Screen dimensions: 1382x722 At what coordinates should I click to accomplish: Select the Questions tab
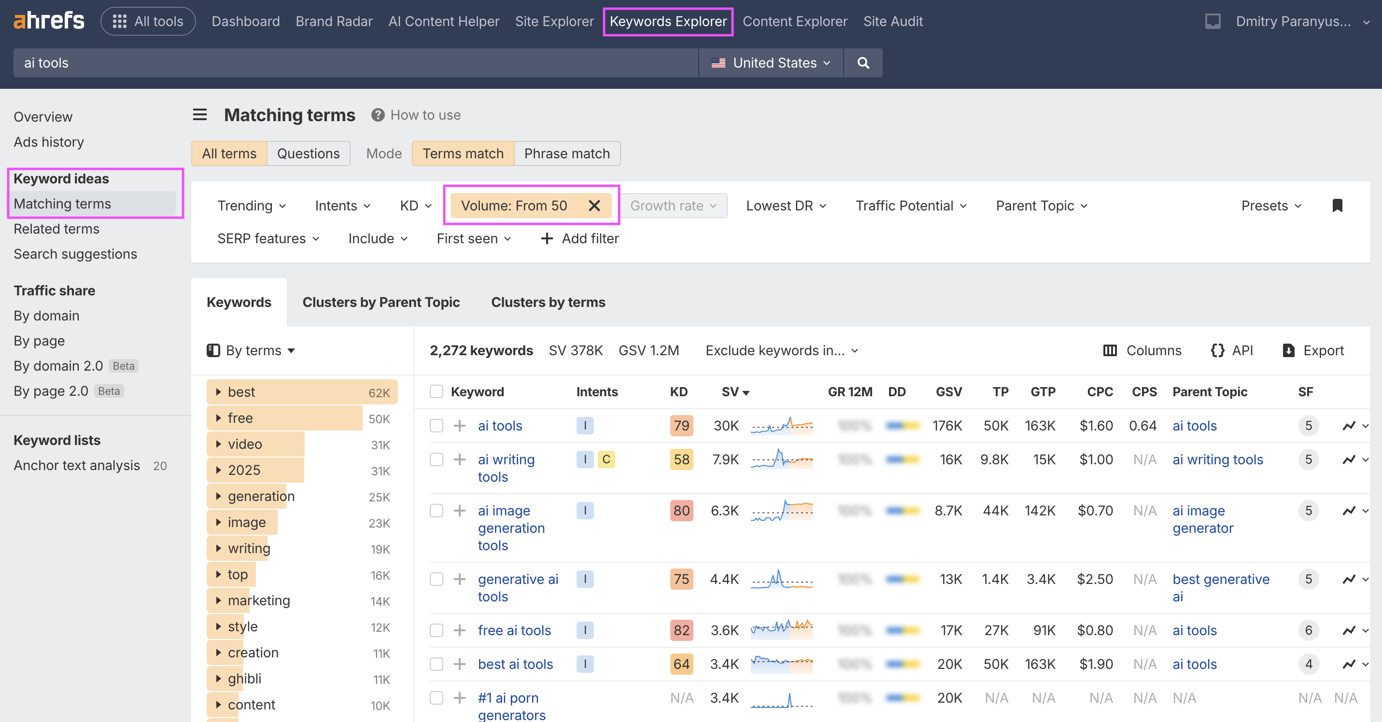308,153
